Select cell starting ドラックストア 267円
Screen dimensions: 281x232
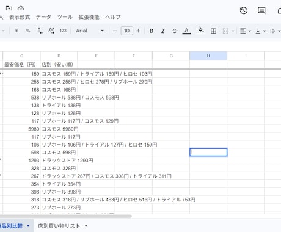click(59, 176)
